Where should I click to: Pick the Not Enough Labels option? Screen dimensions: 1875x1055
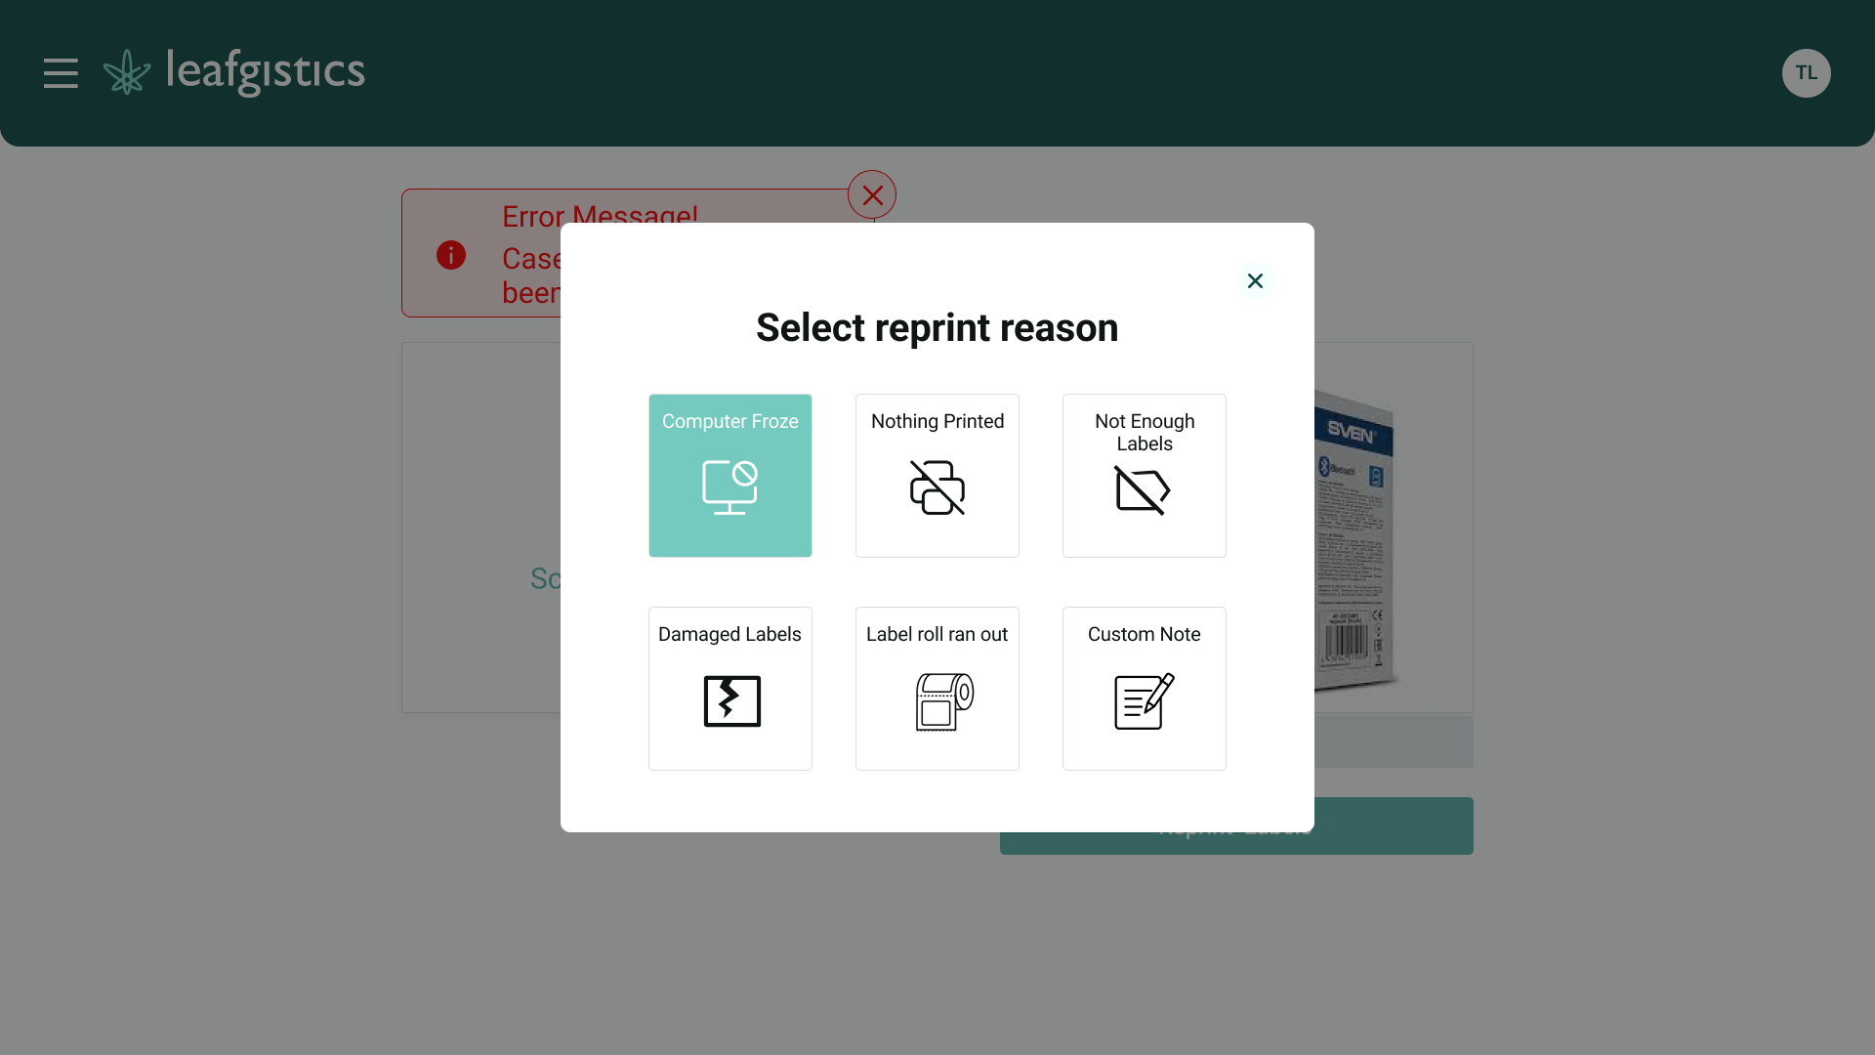(x=1145, y=476)
